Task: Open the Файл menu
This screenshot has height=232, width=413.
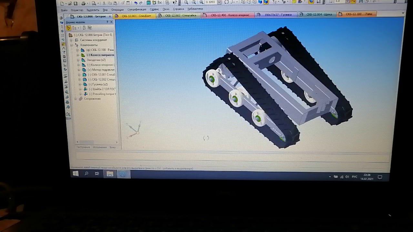Action: 64,10
